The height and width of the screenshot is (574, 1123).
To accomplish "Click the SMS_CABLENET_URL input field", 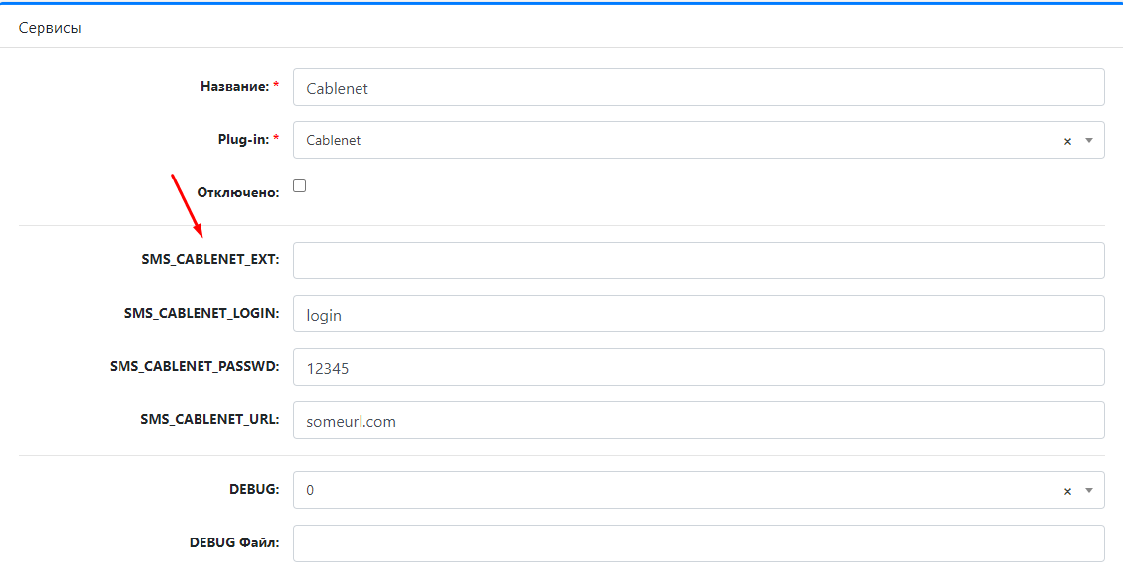I will coord(699,420).
